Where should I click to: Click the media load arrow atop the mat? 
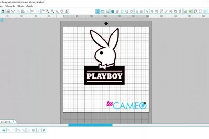coord(106,24)
